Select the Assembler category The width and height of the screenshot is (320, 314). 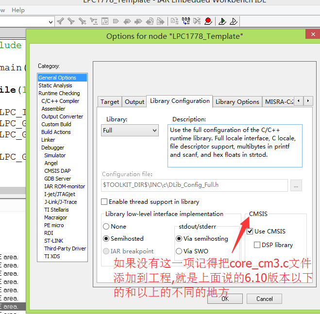tap(63, 109)
